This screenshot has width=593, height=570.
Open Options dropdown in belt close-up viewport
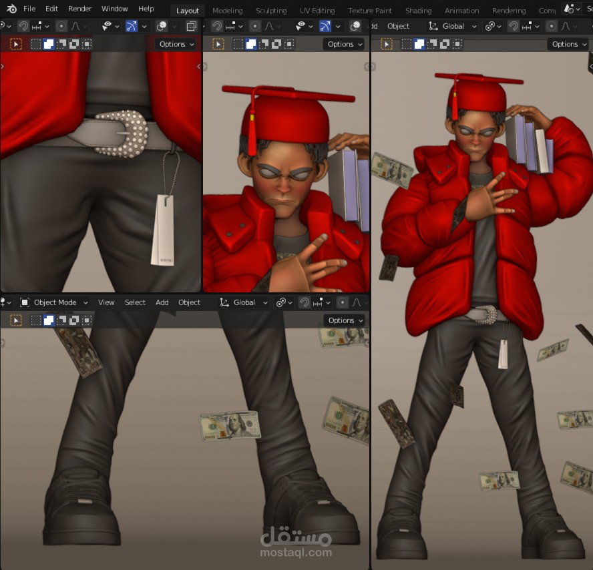[176, 44]
